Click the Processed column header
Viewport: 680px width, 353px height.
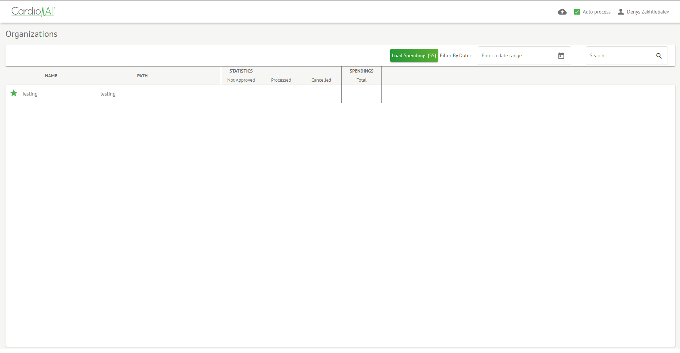point(281,80)
